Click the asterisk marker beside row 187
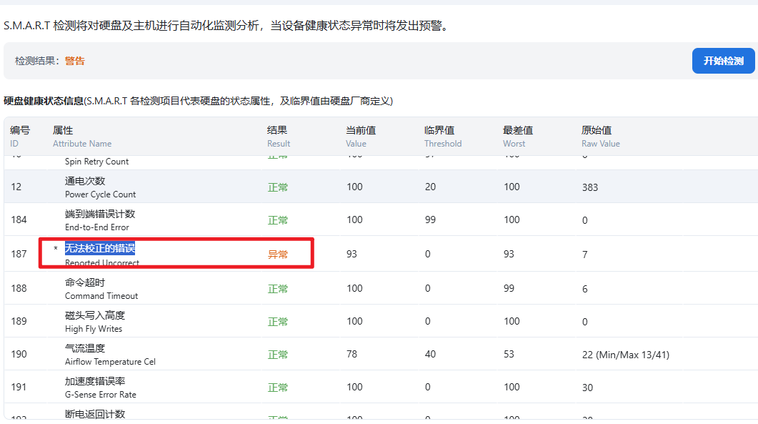Image resolution: width=758 pixels, height=424 pixels. (x=56, y=249)
